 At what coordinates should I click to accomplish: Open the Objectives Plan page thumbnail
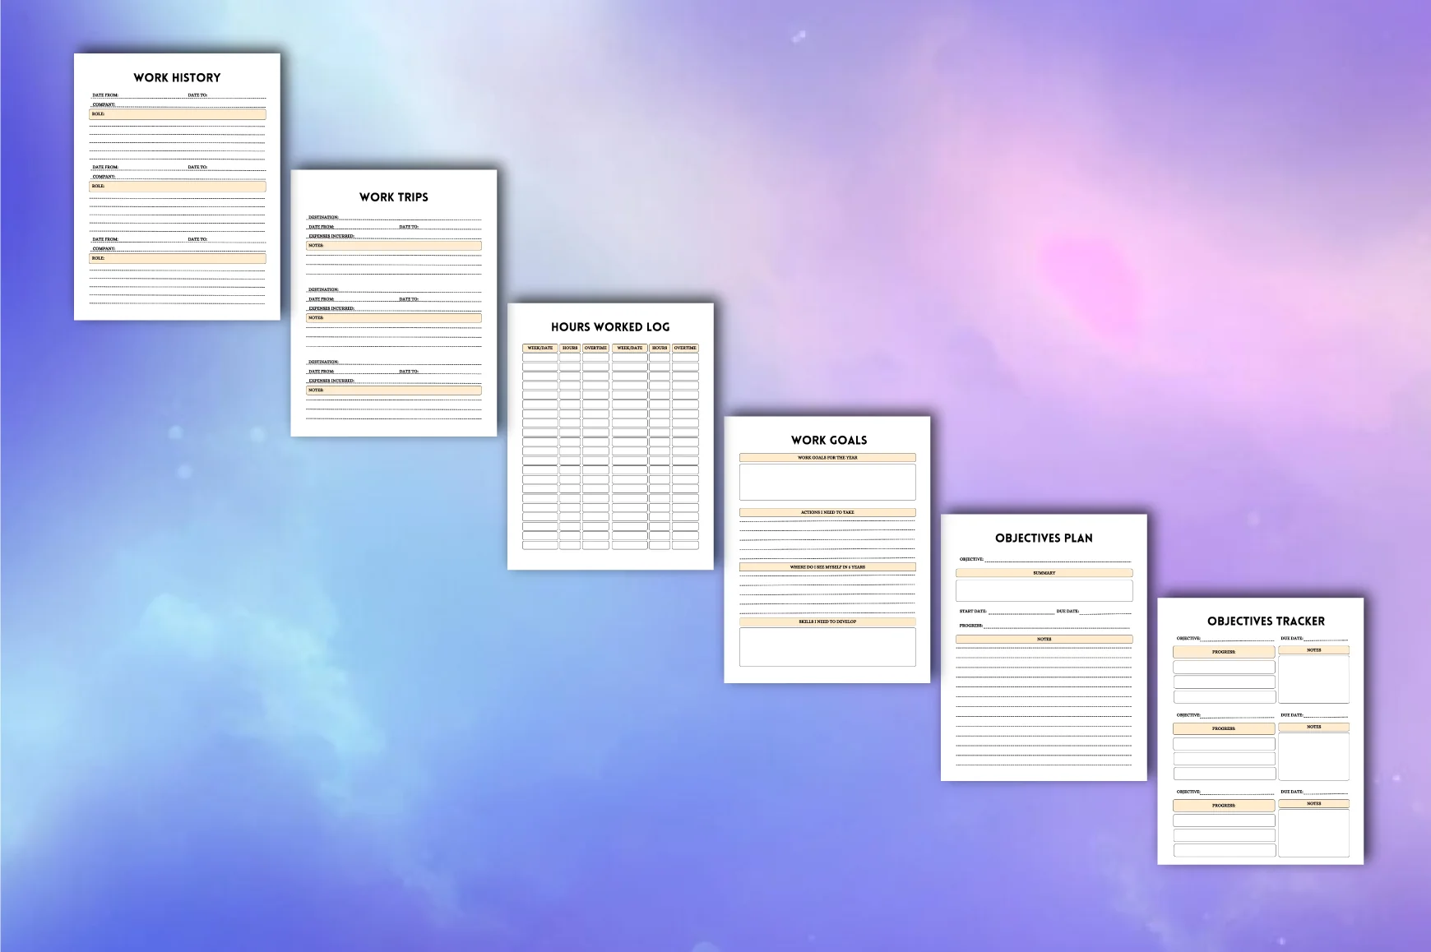tap(1044, 648)
